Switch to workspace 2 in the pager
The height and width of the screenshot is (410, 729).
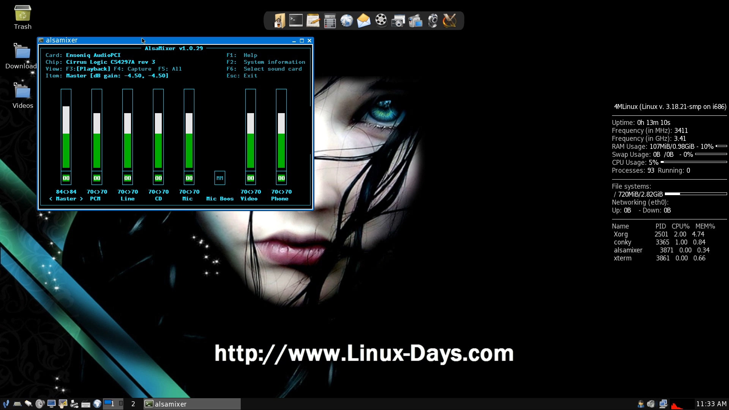133,404
